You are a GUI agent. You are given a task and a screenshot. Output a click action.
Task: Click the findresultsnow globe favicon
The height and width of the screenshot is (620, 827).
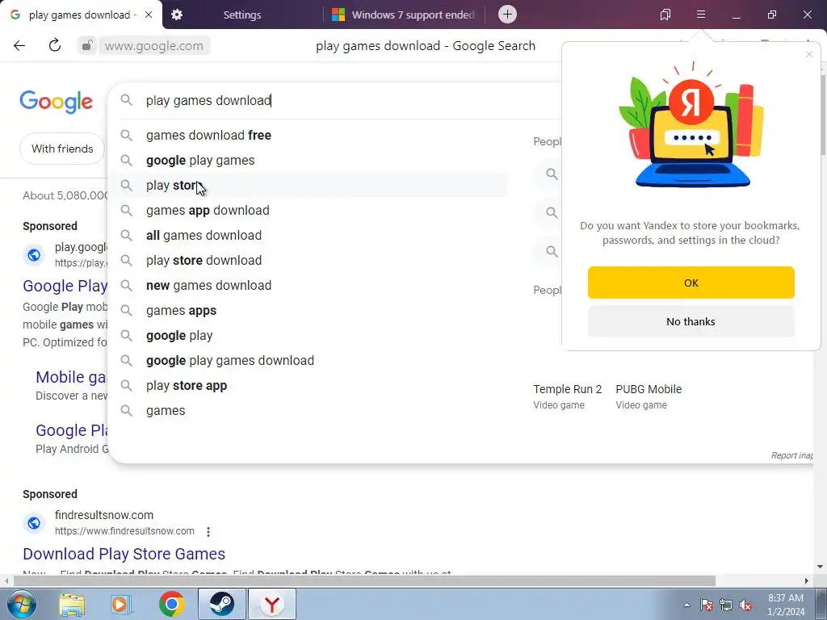[x=34, y=523]
